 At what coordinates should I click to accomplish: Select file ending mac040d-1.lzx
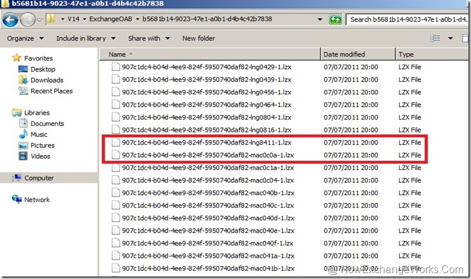pyautogui.click(x=208, y=218)
